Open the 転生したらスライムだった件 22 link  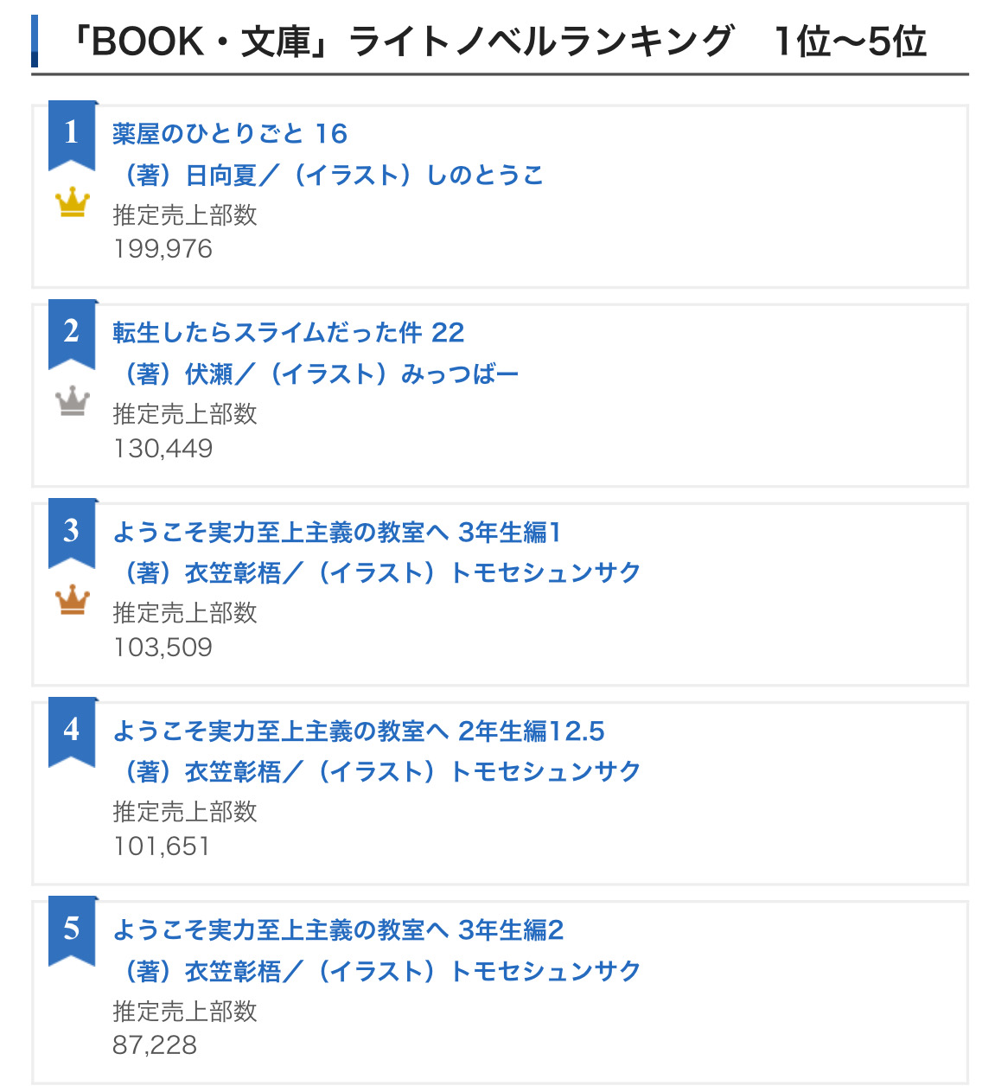click(289, 333)
